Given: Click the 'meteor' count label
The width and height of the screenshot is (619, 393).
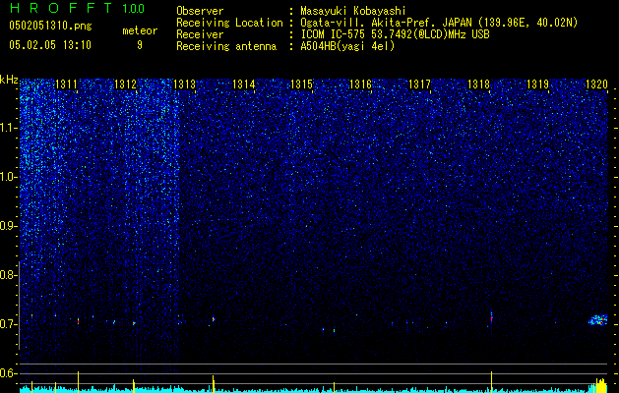Looking at the screenshot, I should coord(140,30).
